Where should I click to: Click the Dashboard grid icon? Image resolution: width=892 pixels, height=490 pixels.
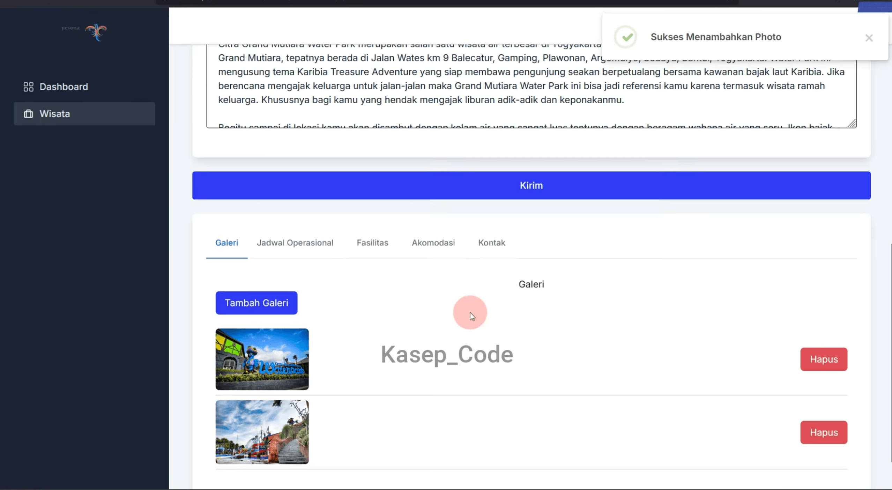[28, 87]
